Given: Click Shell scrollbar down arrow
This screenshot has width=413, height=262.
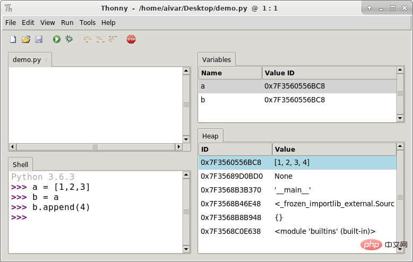Looking at the screenshot, I should [x=186, y=249].
